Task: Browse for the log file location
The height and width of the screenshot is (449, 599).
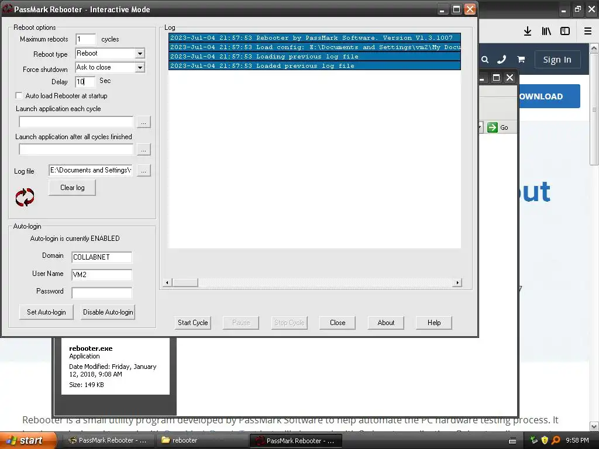Action: coord(144,170)
